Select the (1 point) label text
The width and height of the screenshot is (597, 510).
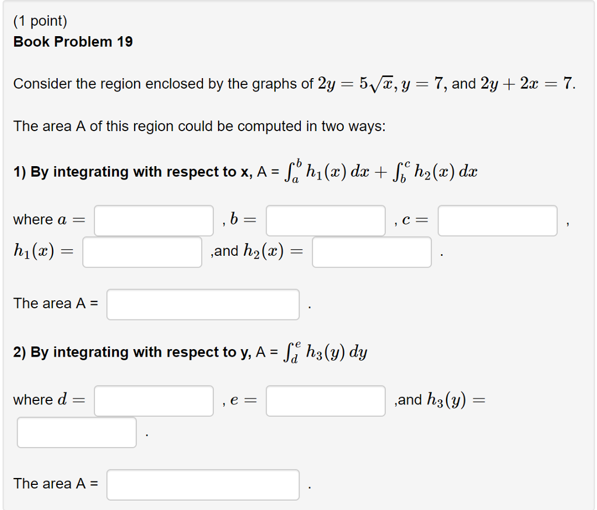pyautogui.click(x=40, y=20)
